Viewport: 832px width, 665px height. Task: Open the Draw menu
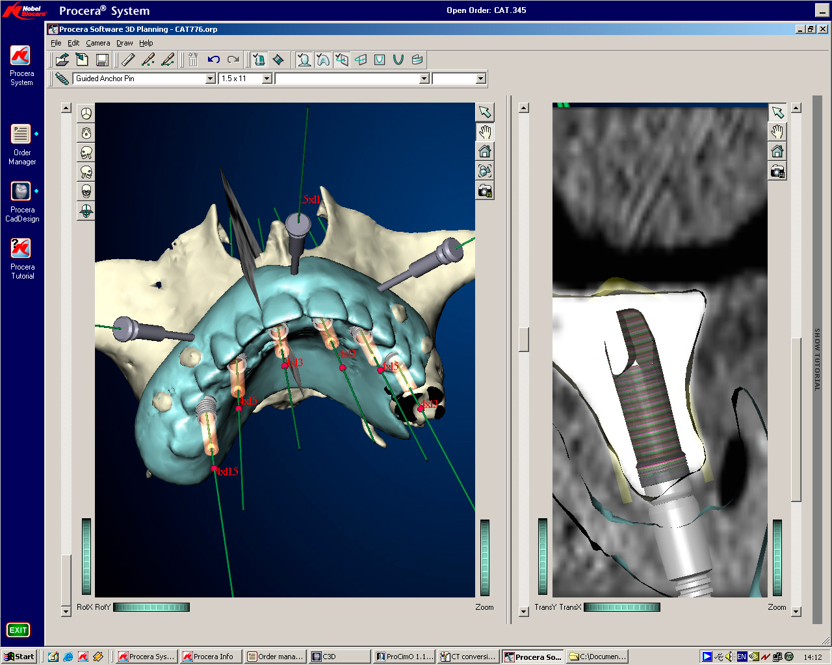pyautogui.click(x=124, y=43)
